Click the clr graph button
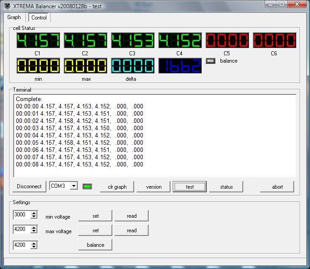The image size is (310, 269). click(x=117, y=187)
